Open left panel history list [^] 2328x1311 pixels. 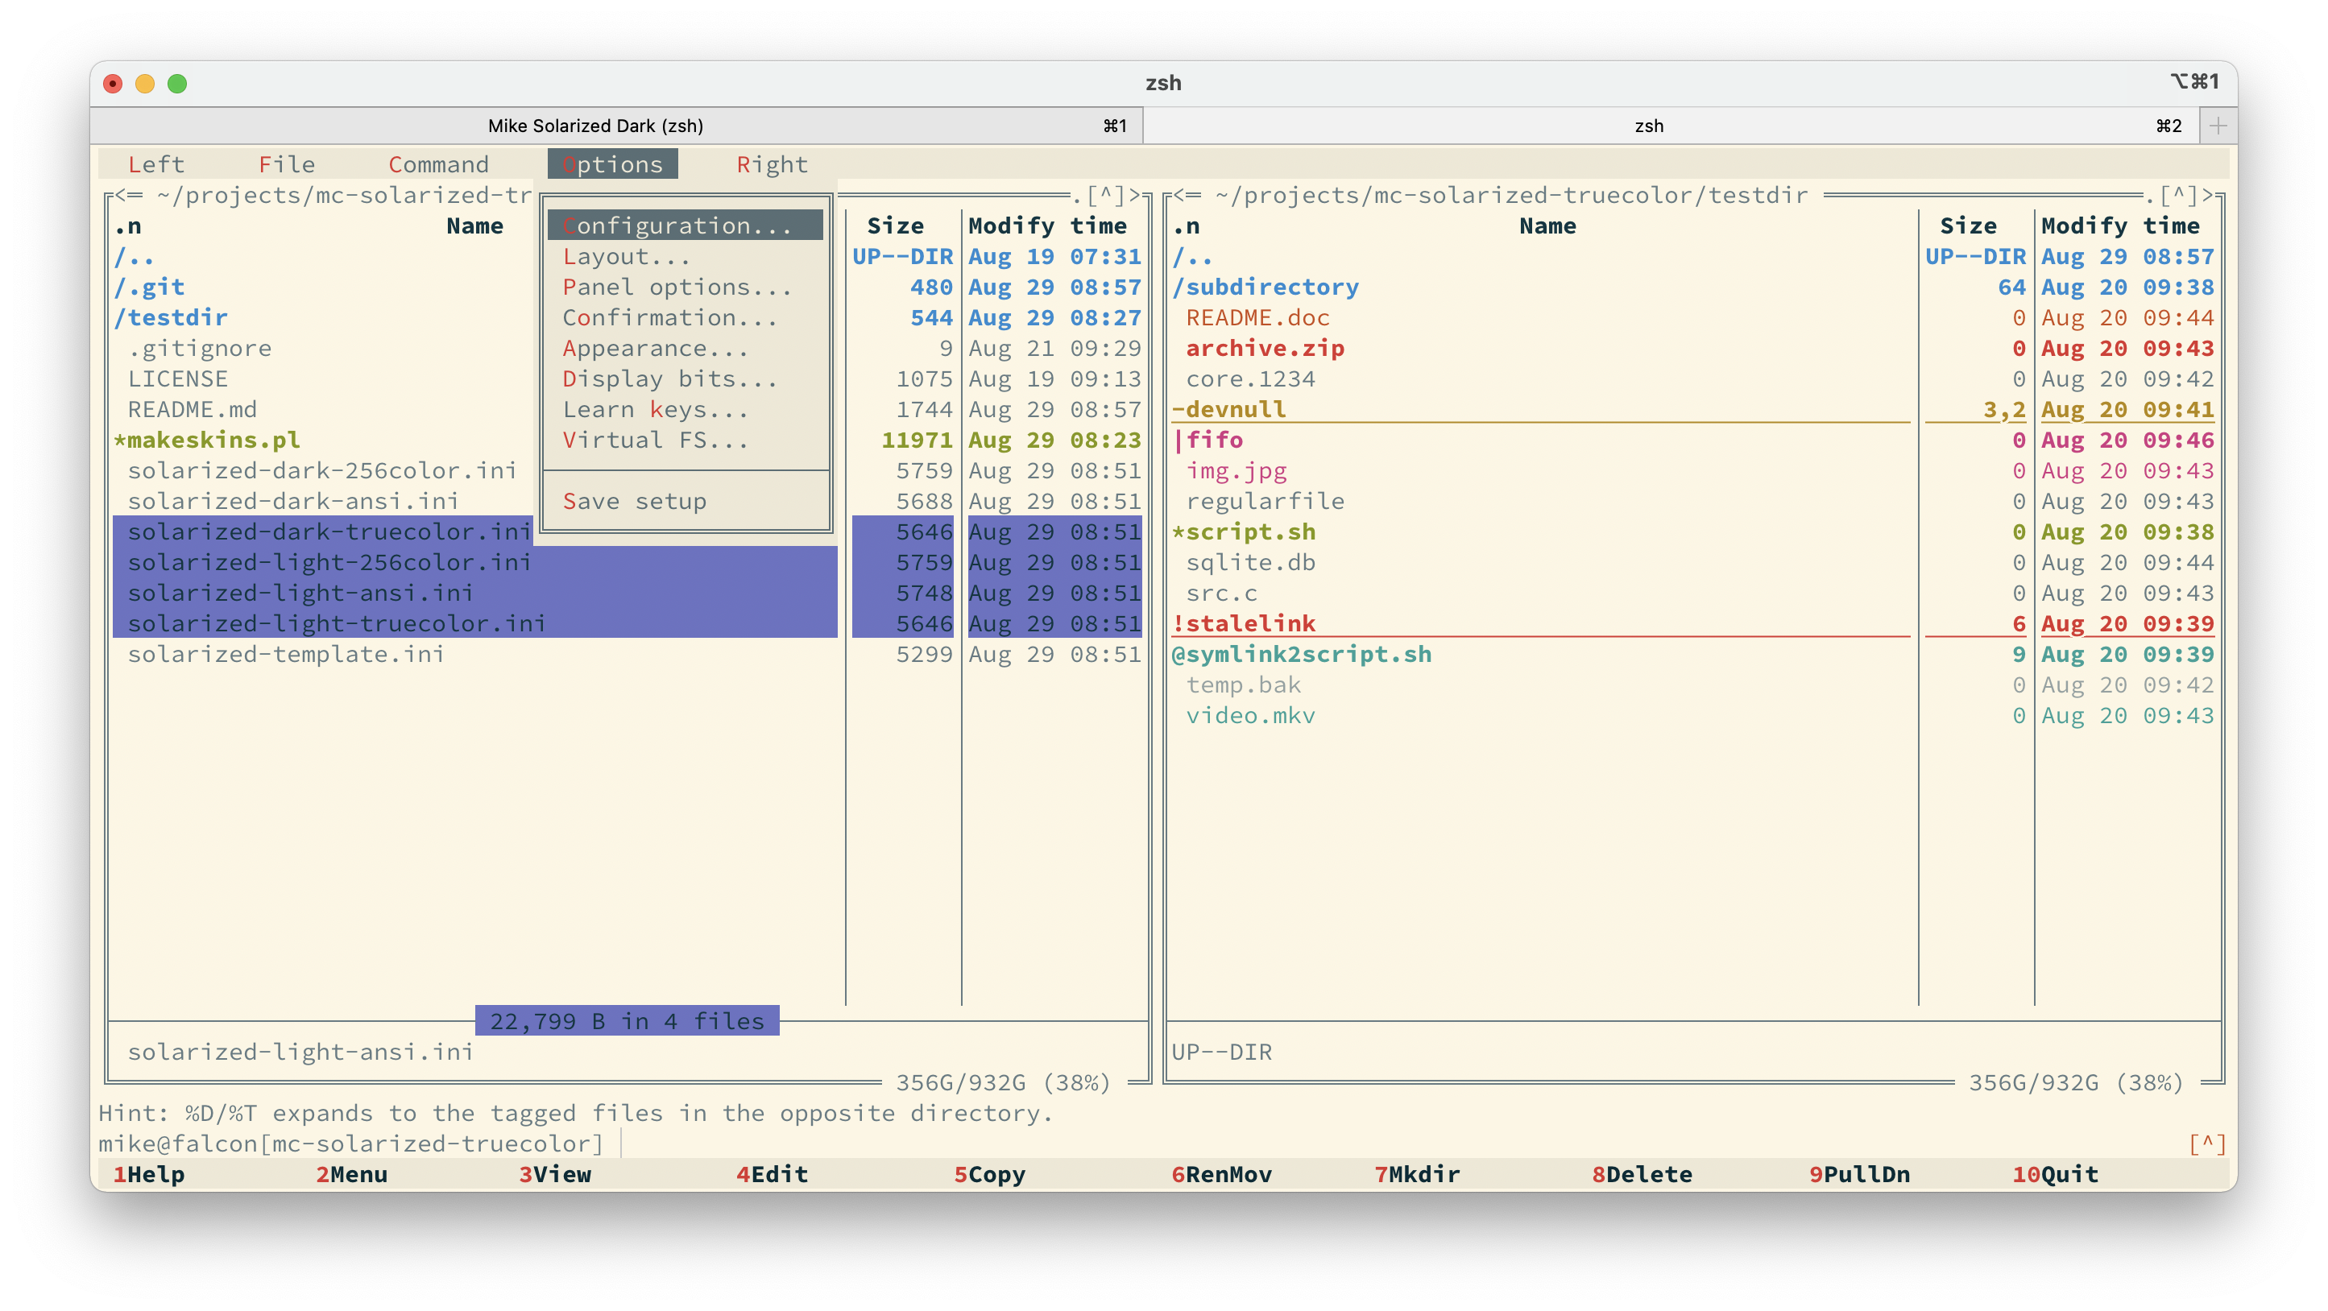[1105, 195]
